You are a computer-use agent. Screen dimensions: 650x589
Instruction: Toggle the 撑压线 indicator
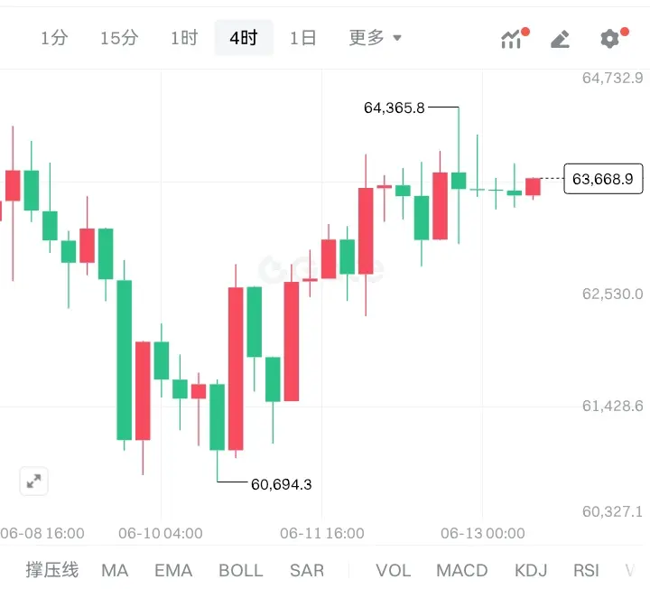[x=51, y=570]
